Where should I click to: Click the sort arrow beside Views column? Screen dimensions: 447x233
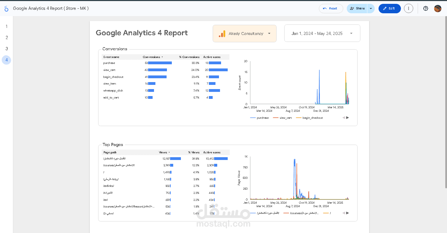(x=169, y=152)
